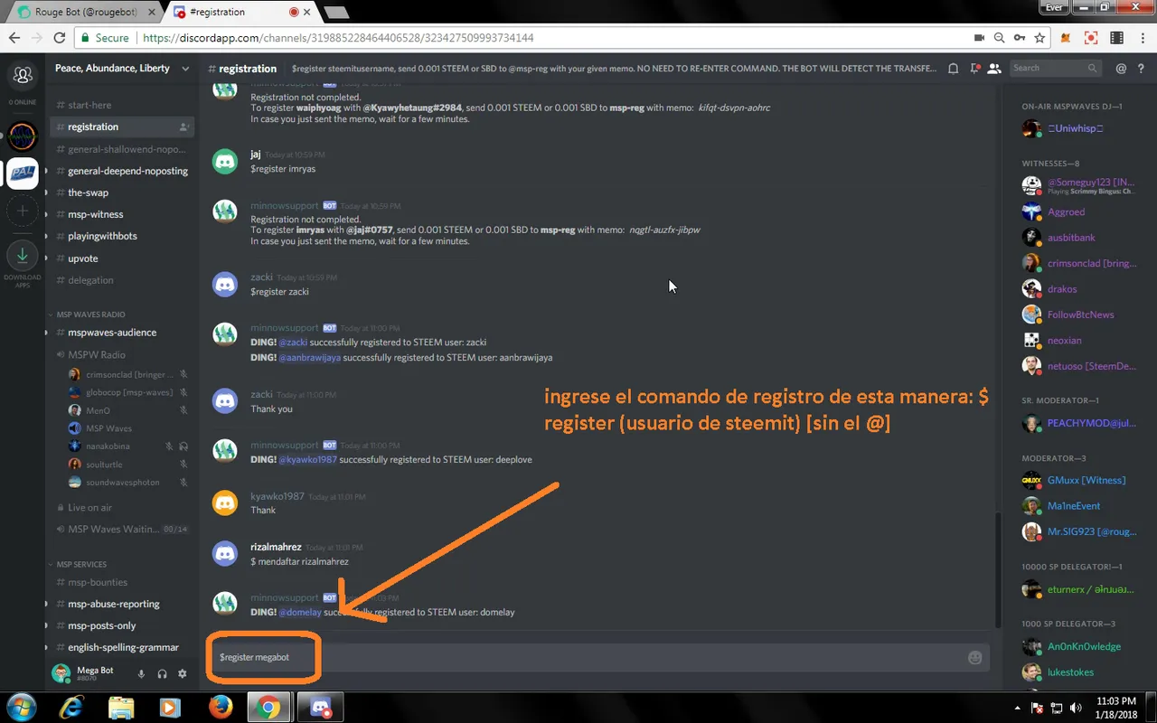The height and width of the screenshot is (723, 1157).
Task: Click the Download Apps icon
Action: tap(23, 255)
